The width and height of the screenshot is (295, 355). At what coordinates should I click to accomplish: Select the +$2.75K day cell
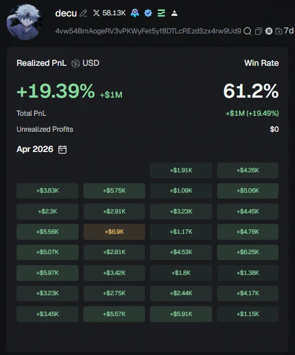114,294
